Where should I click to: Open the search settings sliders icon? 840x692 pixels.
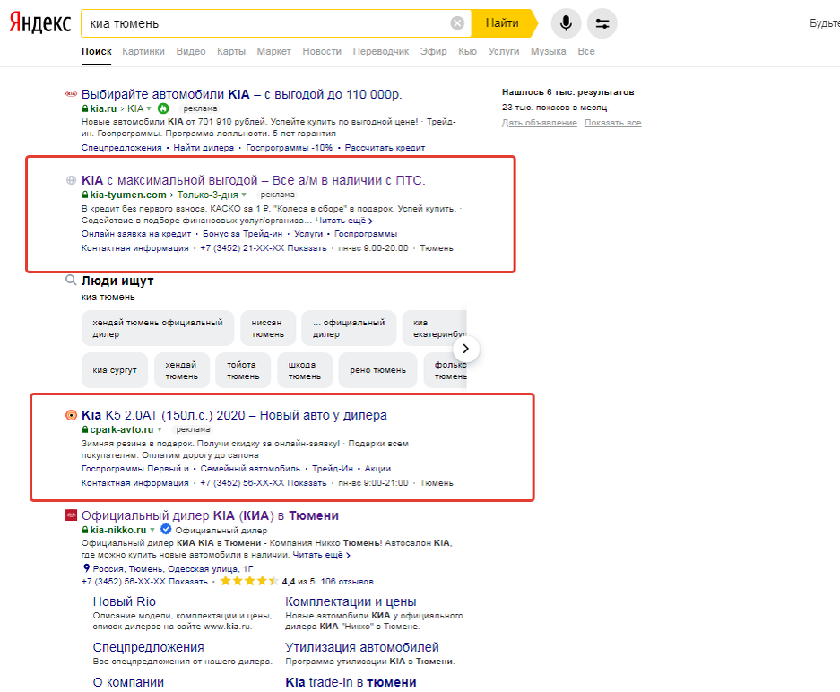(x=602, y=23)
